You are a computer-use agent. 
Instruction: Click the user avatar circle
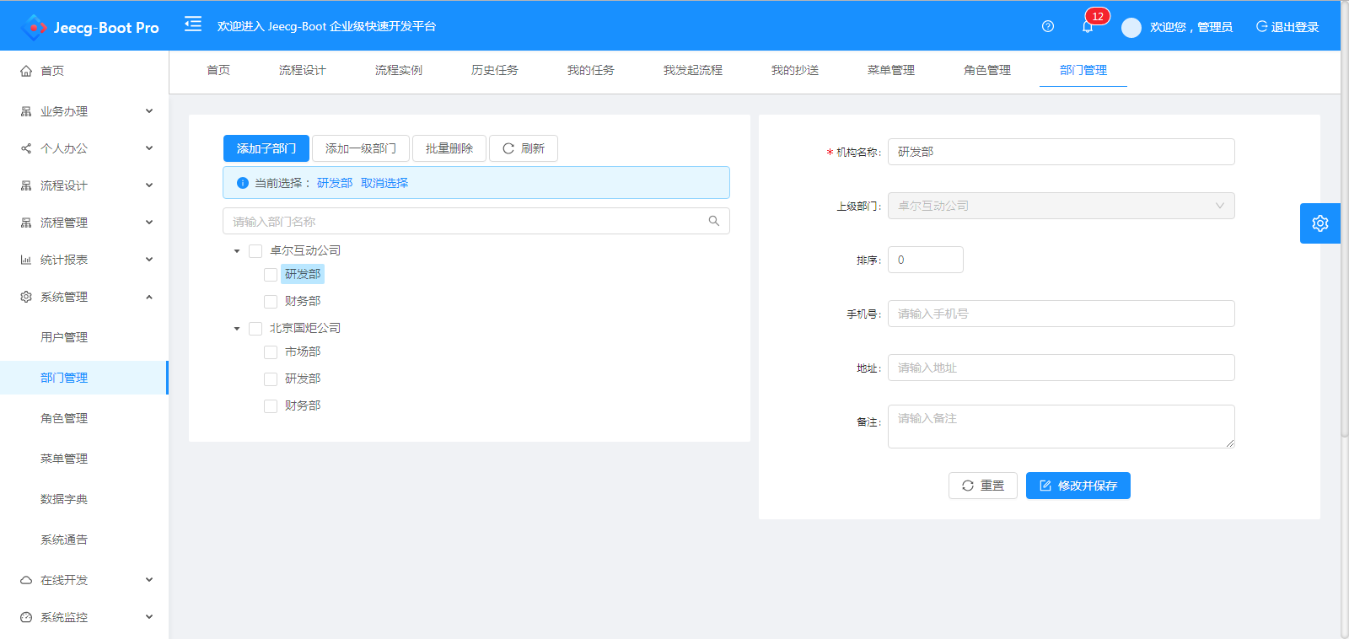click(1131, 27)
